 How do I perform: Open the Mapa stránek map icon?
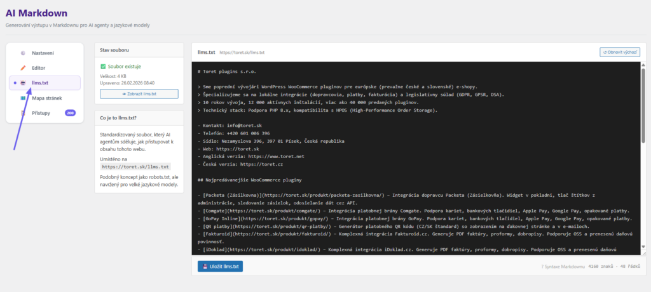pos(24,98)
